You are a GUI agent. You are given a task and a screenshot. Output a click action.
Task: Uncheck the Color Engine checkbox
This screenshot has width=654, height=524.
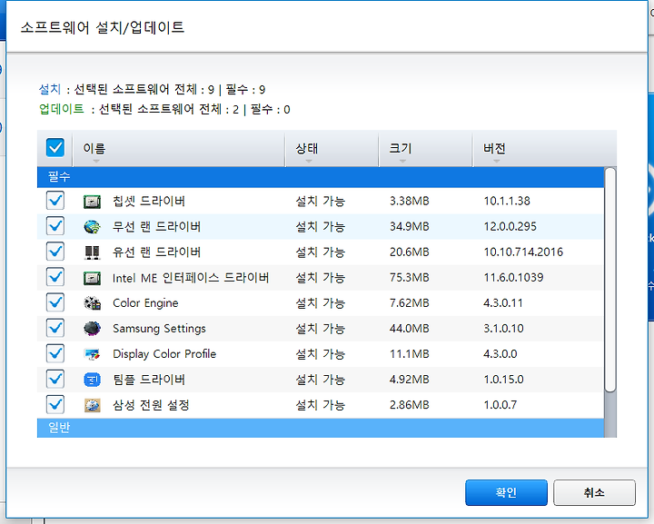click(55, 302)
